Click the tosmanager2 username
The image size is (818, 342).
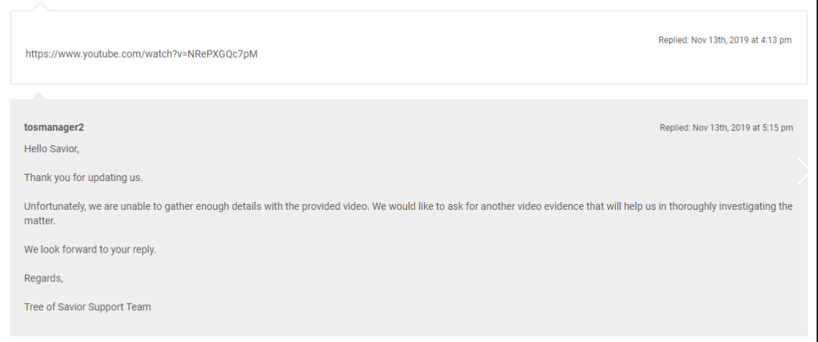(x=54, y=128)
